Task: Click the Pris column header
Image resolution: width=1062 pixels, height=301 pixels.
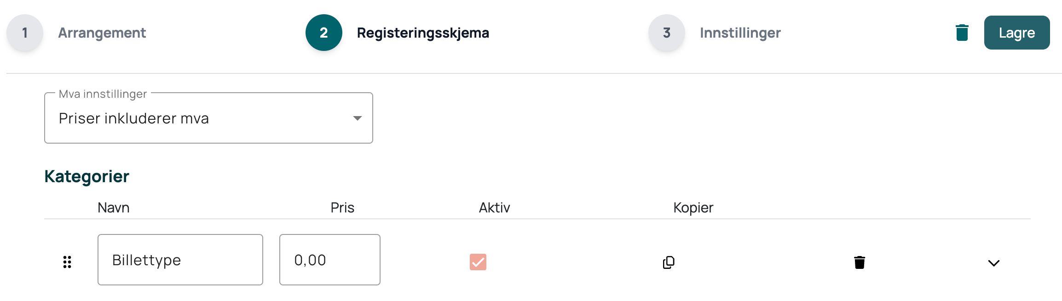Action: coord(342,207)
